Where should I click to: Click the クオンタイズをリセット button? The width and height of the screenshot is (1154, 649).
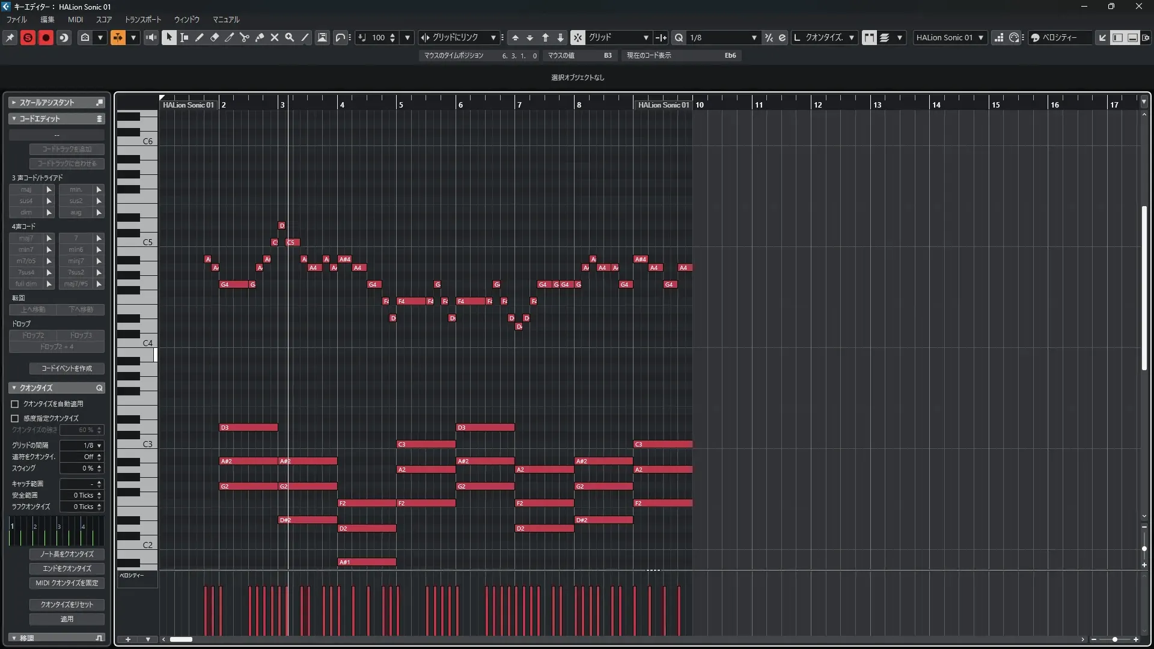[x=67, y=605]
